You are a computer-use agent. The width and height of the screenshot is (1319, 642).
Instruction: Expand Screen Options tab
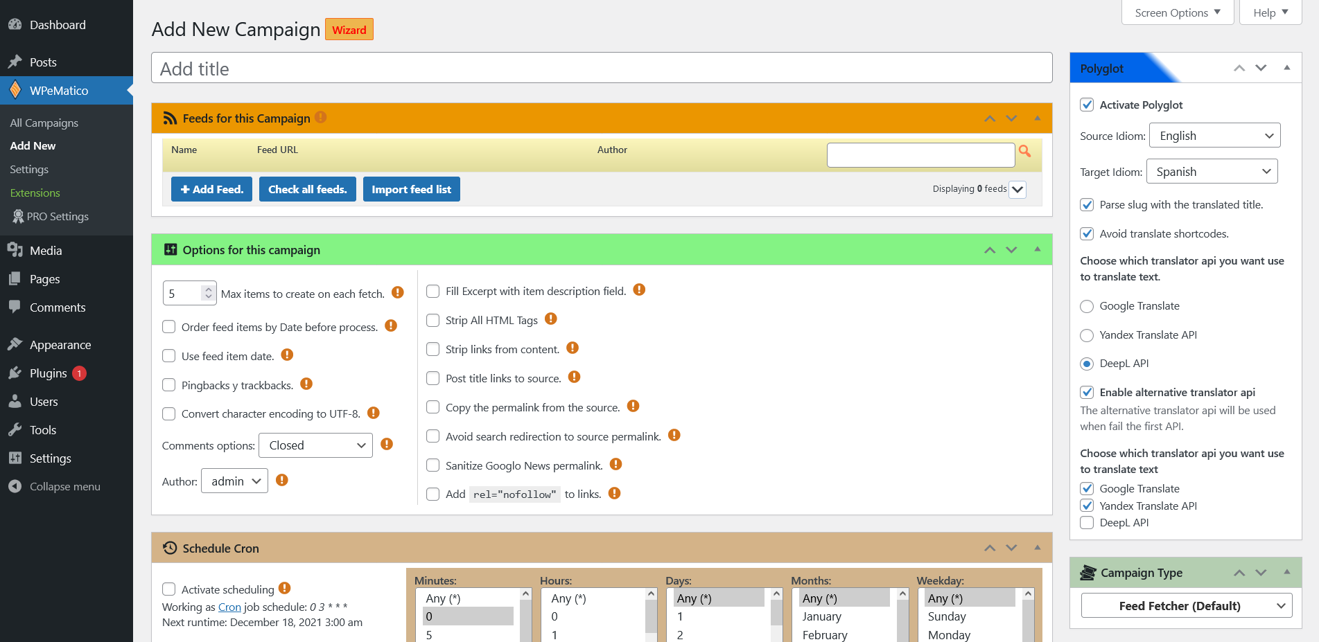(1178, 12)
